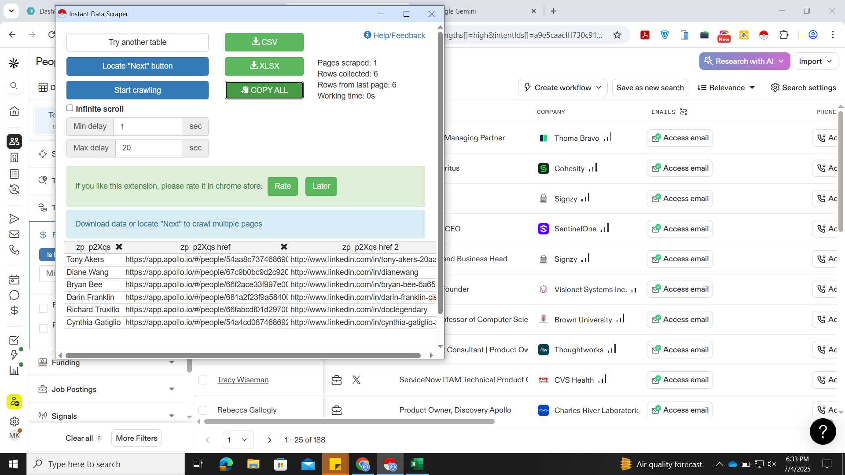The width and height of the screenshot is (845, 475).
Task: Enable Infinite scroll checkbox
Action: point(70,108)
